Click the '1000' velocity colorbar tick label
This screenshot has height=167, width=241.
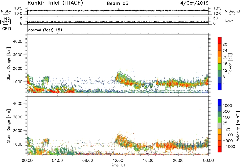tap(227, 106)
